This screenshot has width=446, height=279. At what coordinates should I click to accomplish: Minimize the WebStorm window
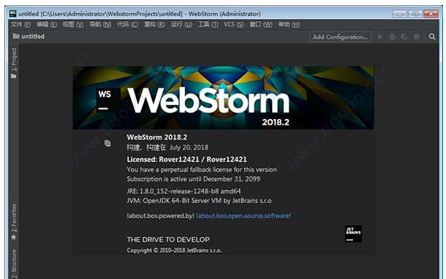[400, 14]
